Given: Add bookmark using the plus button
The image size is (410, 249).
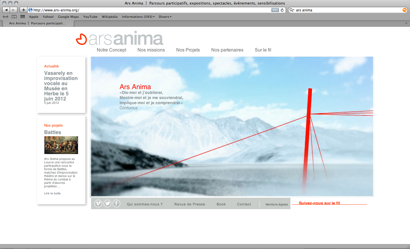Looking at the screenshot, I should (23, 10).
